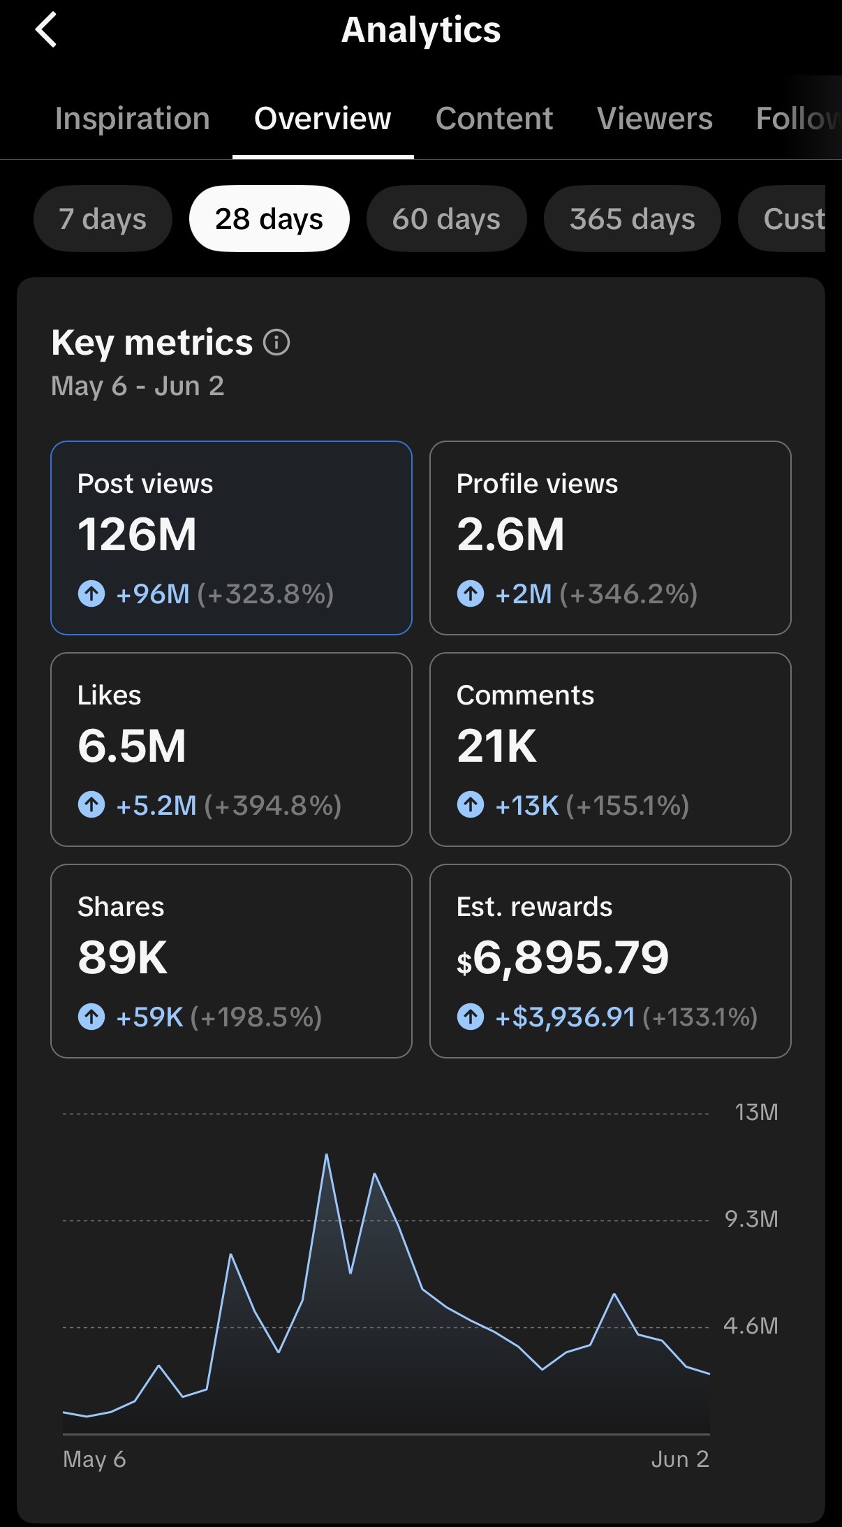
Task: Click the Est. rewards up-arrow icon
Action: point(471,1017)
